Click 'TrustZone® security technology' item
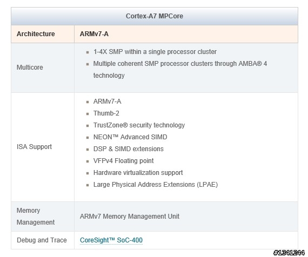This screenshot has width=308, height=257. (139, 125)
